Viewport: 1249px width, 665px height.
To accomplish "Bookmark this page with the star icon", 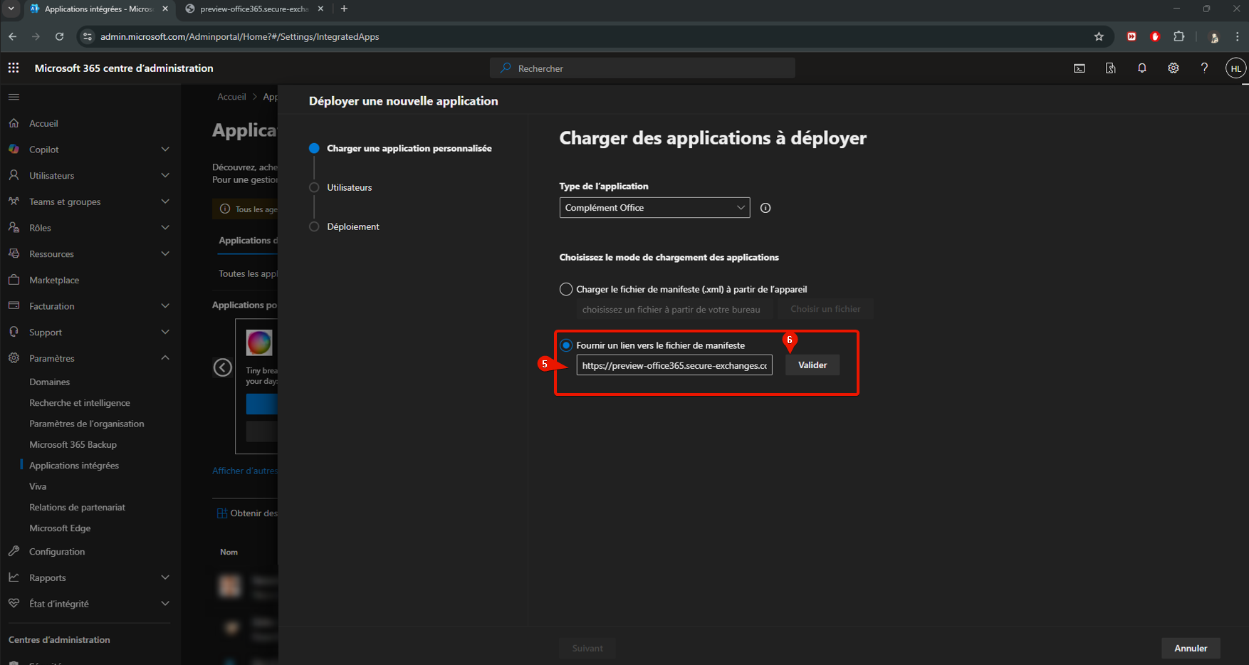I will tap(1099, 36).
